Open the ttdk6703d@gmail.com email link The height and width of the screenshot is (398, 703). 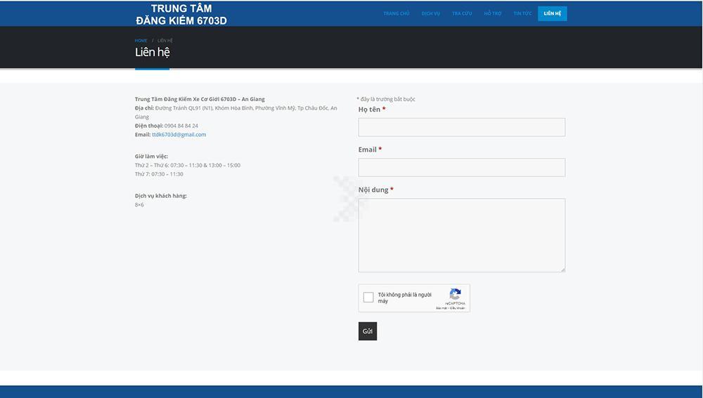click(x=179, y=135)
